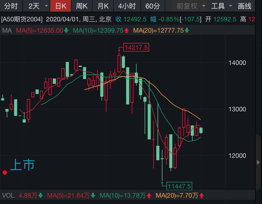Click the opening price 12592.5
Screen dimensions: 262x204
(x=225, y=19)
